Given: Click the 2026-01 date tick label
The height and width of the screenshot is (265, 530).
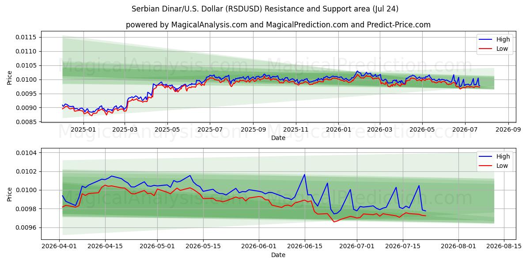Looking at the screenshot, I should click(338, 129).
